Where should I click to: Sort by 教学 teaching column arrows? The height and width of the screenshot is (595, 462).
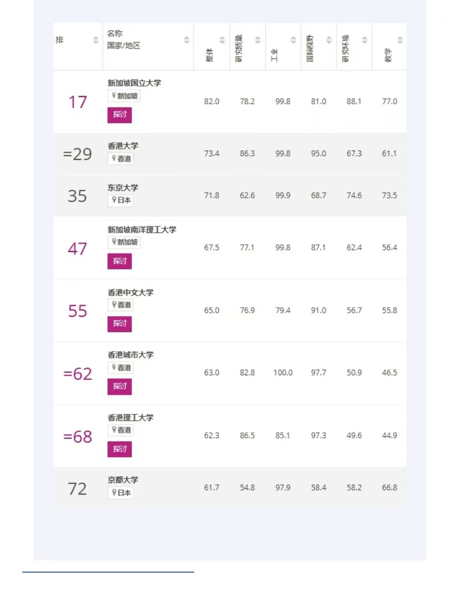point(400,40)
